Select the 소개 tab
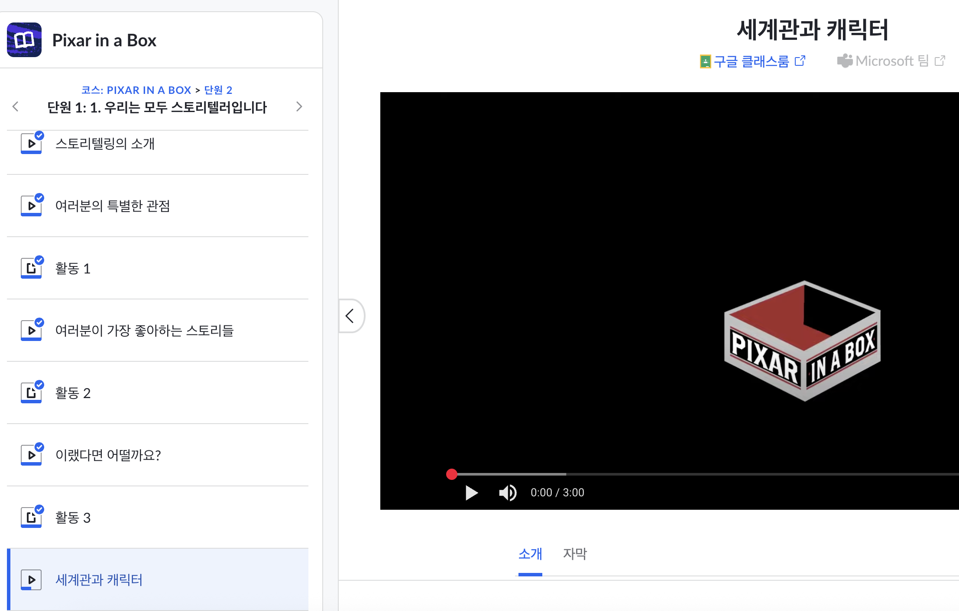 (530, 554)
